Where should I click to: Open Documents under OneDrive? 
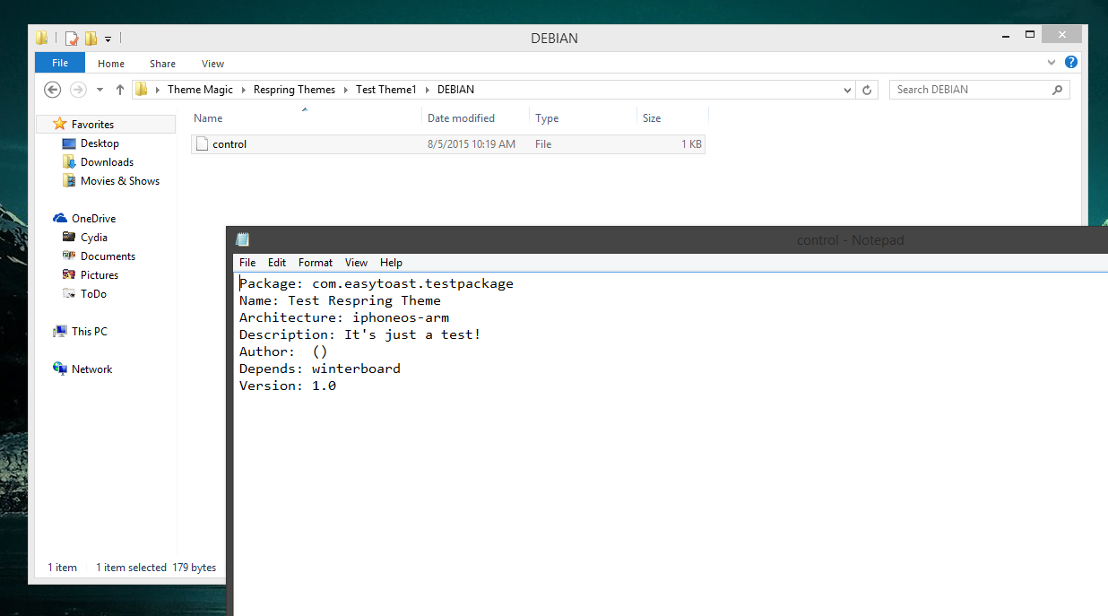[x=108, y=256]
